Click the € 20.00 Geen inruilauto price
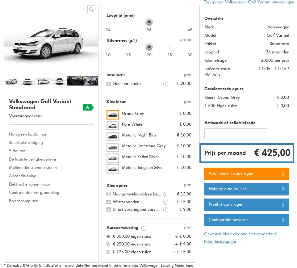This screenshot has height=268, width=297. (184, 84)
